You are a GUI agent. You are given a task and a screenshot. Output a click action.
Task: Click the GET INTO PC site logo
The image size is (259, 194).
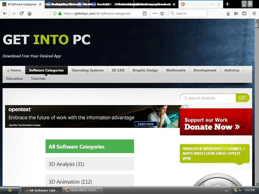coord(47,40)
